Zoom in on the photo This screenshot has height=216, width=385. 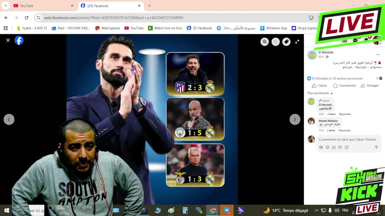tap(265, 42)
